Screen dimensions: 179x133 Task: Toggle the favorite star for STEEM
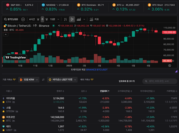tap(4, 111)
